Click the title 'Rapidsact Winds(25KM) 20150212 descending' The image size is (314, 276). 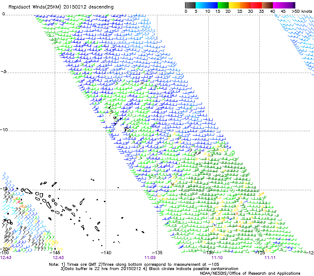pos(61,7)
